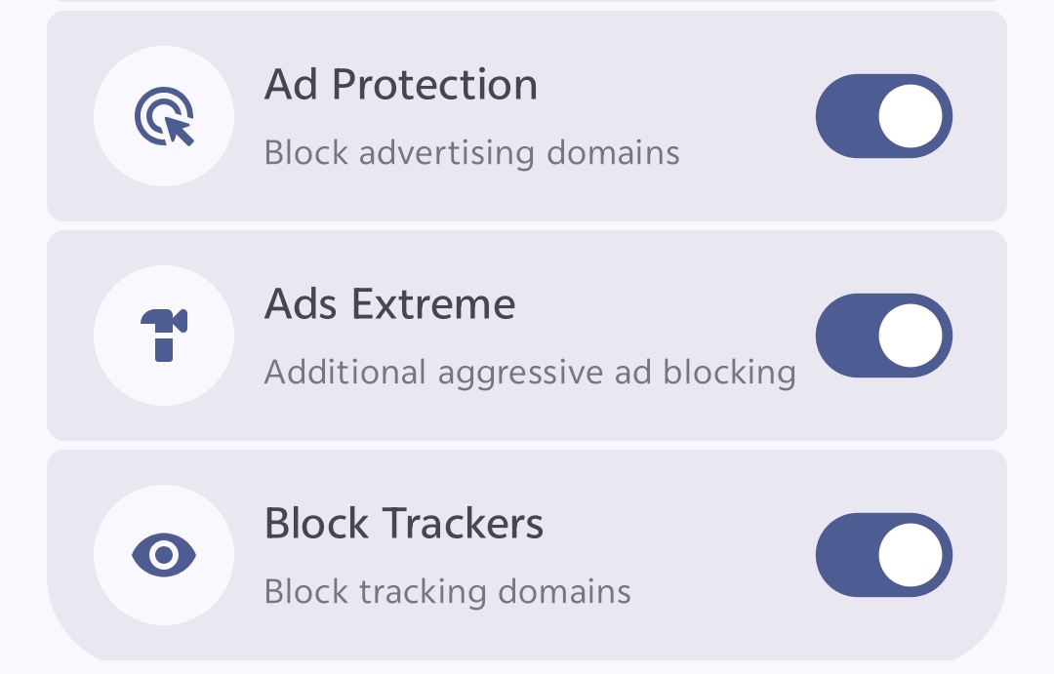Click 'Additional aggressive ad blocking' subtitle

[x=530, y=373]
